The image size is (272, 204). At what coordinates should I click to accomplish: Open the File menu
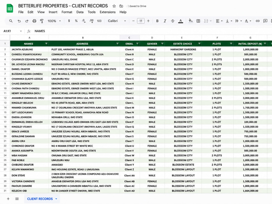point(21,12)
